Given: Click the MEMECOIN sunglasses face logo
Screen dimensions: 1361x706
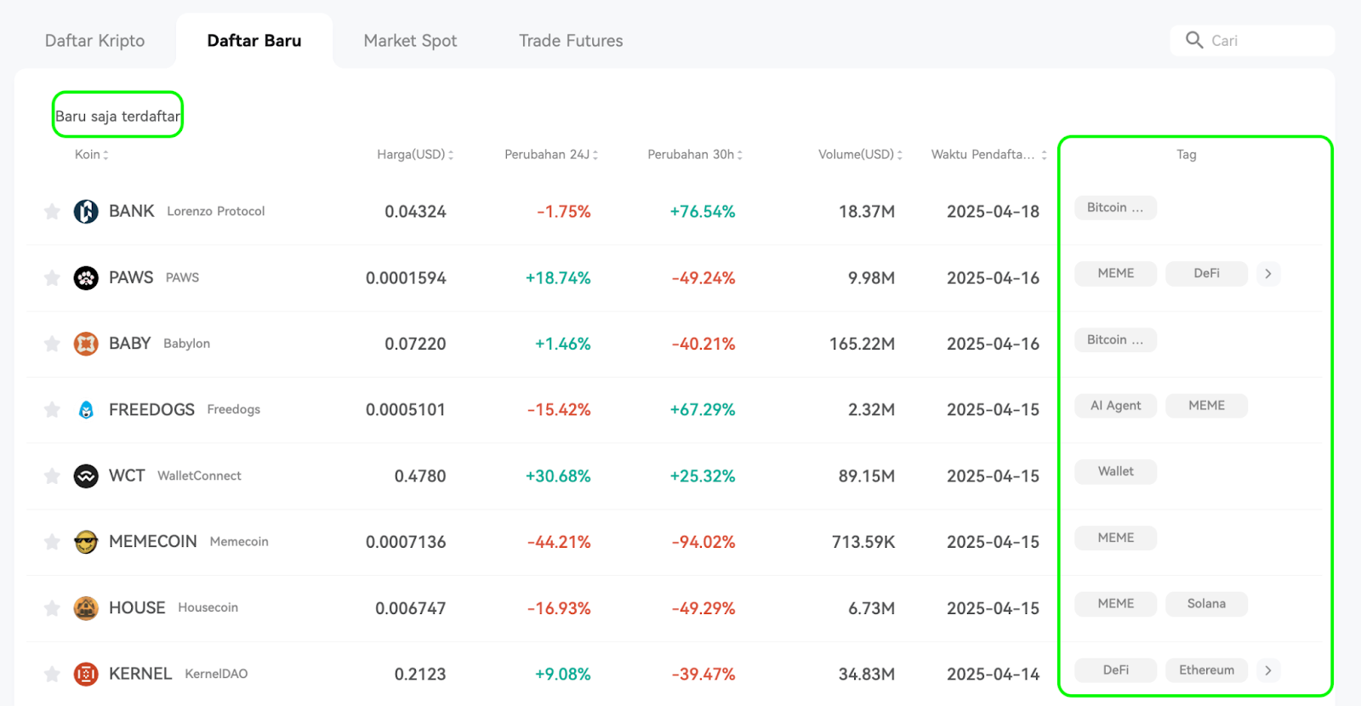Looking at the screenshot, I should click(x=86, y=542).
